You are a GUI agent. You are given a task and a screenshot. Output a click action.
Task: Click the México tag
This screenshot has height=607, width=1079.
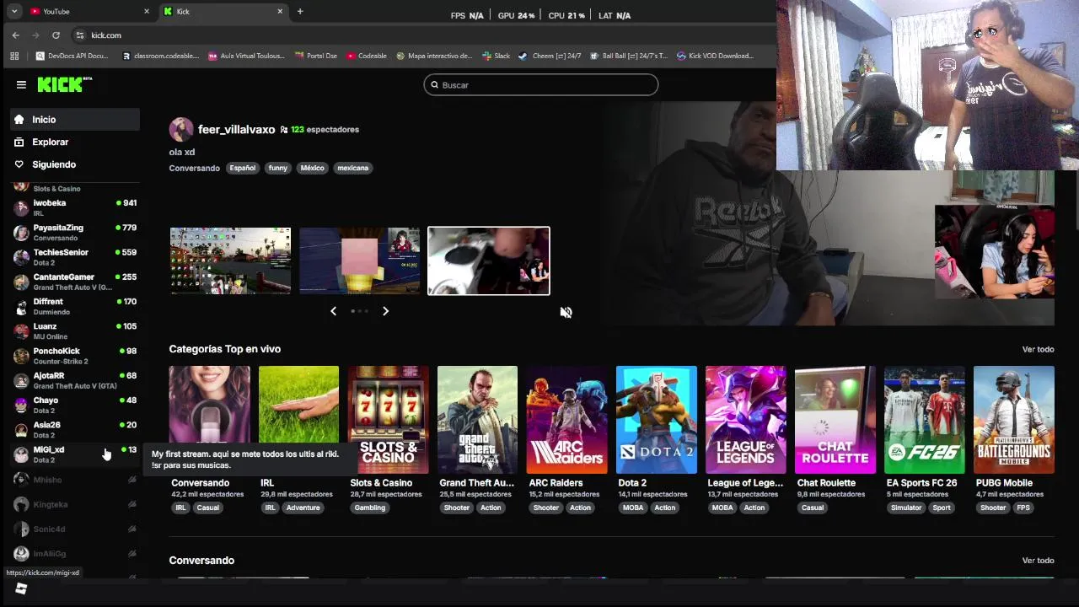click(312, 168)
